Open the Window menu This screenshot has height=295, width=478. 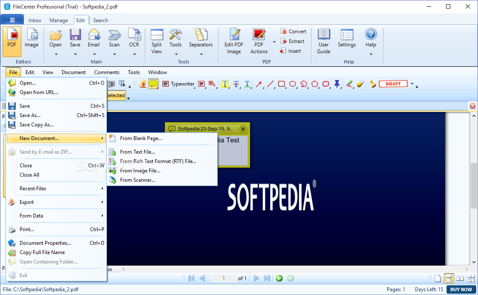coord(158,72)
